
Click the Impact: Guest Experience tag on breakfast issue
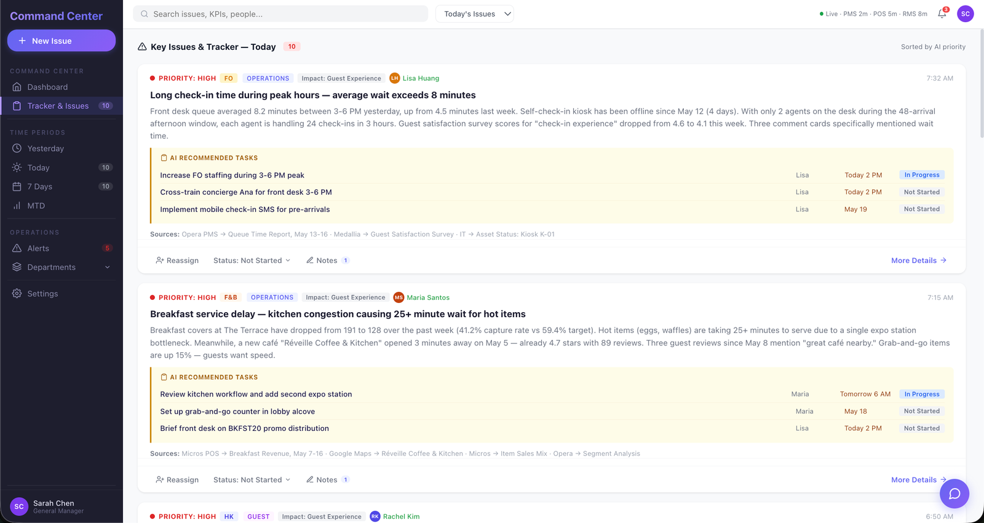click(346, 297)
